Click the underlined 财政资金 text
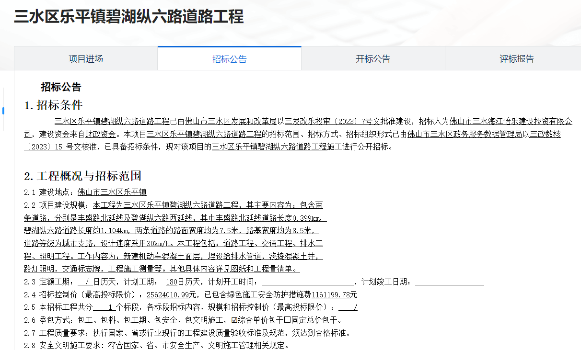The height and width of the screenshot is (350, 581). 101,134
